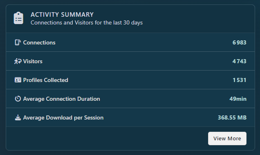
Task: Click the Connections row label
Action: (39, 42)
